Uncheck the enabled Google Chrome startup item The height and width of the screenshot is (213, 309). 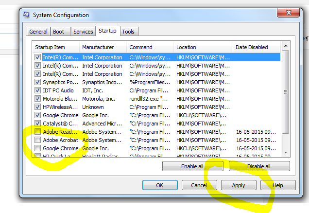[37, 115]
